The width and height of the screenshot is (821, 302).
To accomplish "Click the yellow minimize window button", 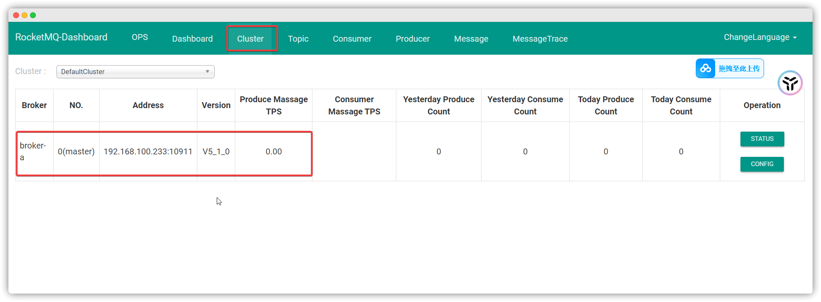I will click(24, 15).
